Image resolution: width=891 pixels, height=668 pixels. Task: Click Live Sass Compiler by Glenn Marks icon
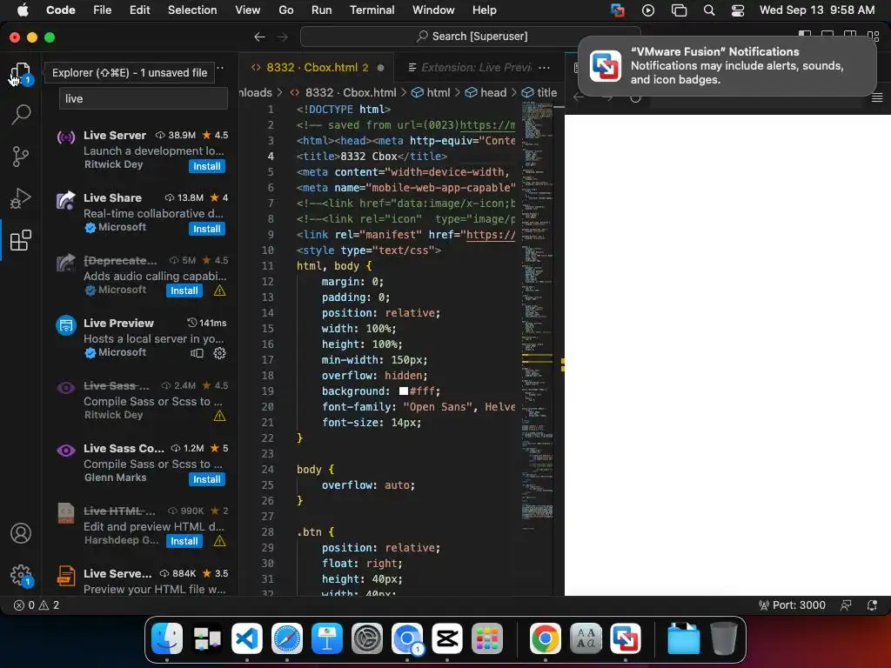(x=66, y=451)
